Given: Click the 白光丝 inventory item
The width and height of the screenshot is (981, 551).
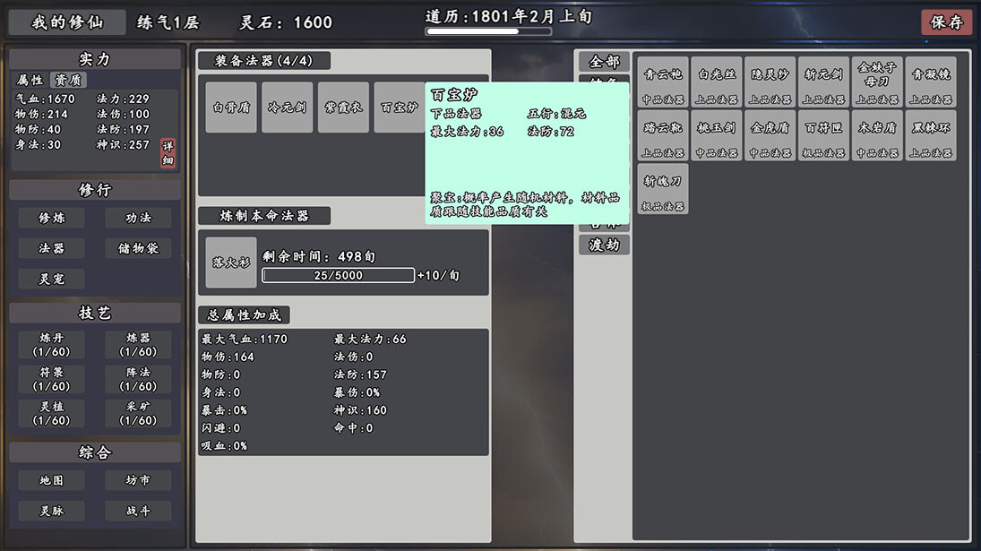Looking at the screenshot, I should point(716,82).
